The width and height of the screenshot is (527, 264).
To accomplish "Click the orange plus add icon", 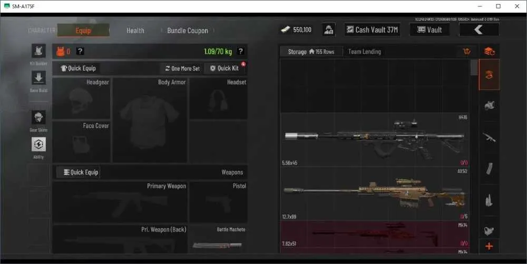I will coord(490,246).
